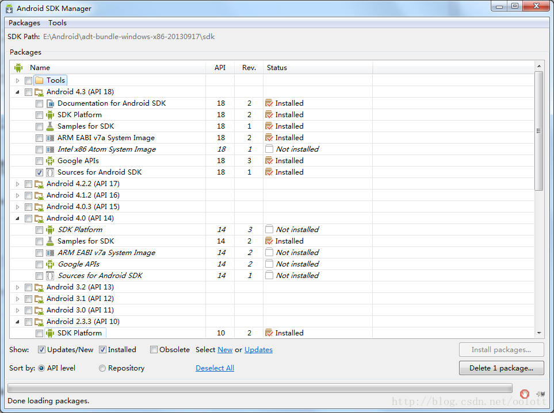This screenshot has width=554, height=413.
Task: Click the API 14 Sources for Android SDK braces icon
Action: pos(50,276)
